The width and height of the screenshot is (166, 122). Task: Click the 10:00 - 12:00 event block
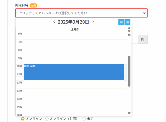click(74, 72)
